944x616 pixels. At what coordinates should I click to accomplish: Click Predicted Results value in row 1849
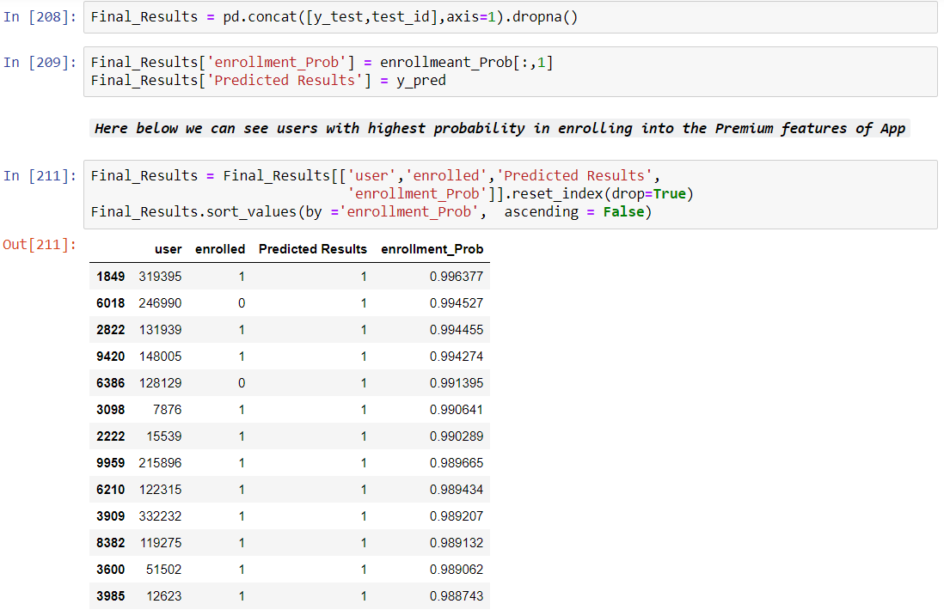[x=364, y=277]
